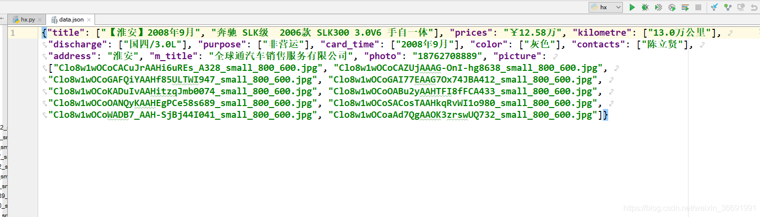Click the Revert undo arrow icon
Image resolution: width=760 pixels, height=217 pixels.
(x=754, y=7)
